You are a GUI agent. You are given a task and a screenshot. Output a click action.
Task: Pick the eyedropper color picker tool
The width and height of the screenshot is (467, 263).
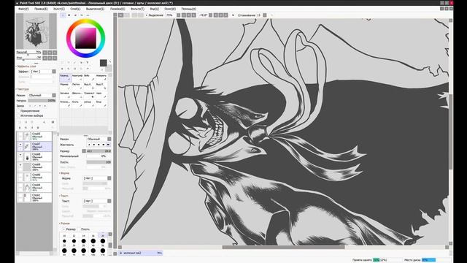[88, 69]
